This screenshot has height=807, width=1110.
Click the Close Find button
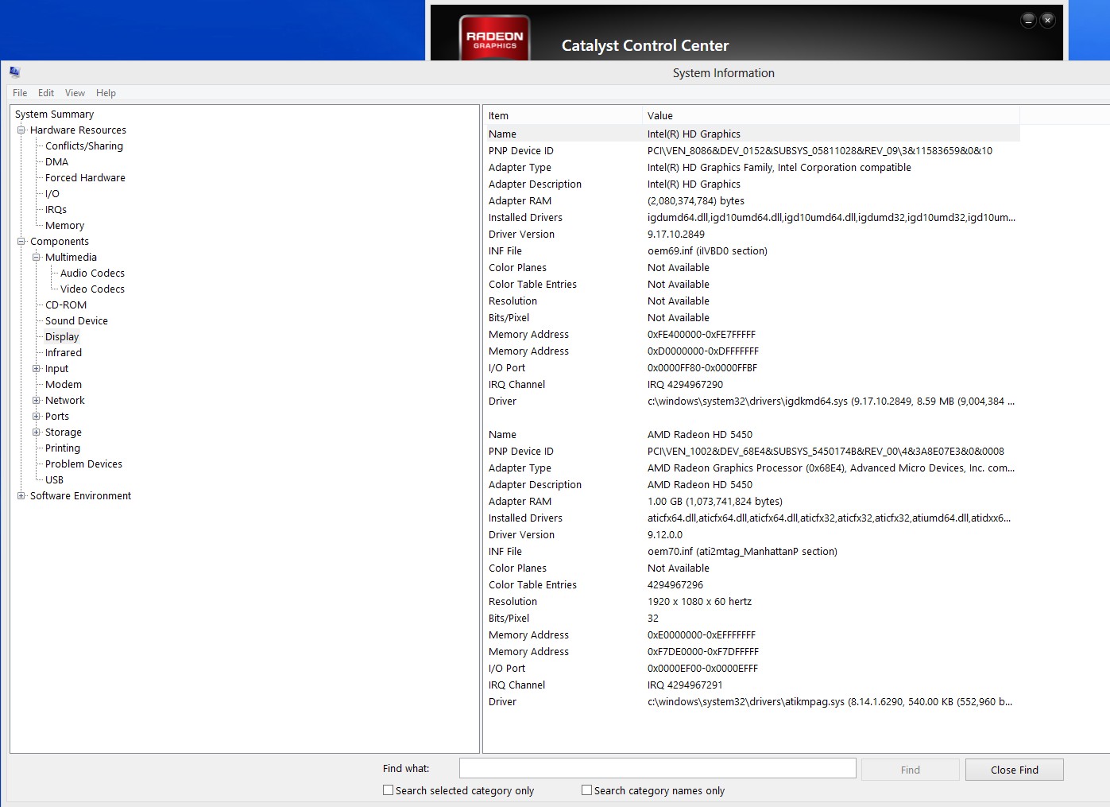(1015, 770)
